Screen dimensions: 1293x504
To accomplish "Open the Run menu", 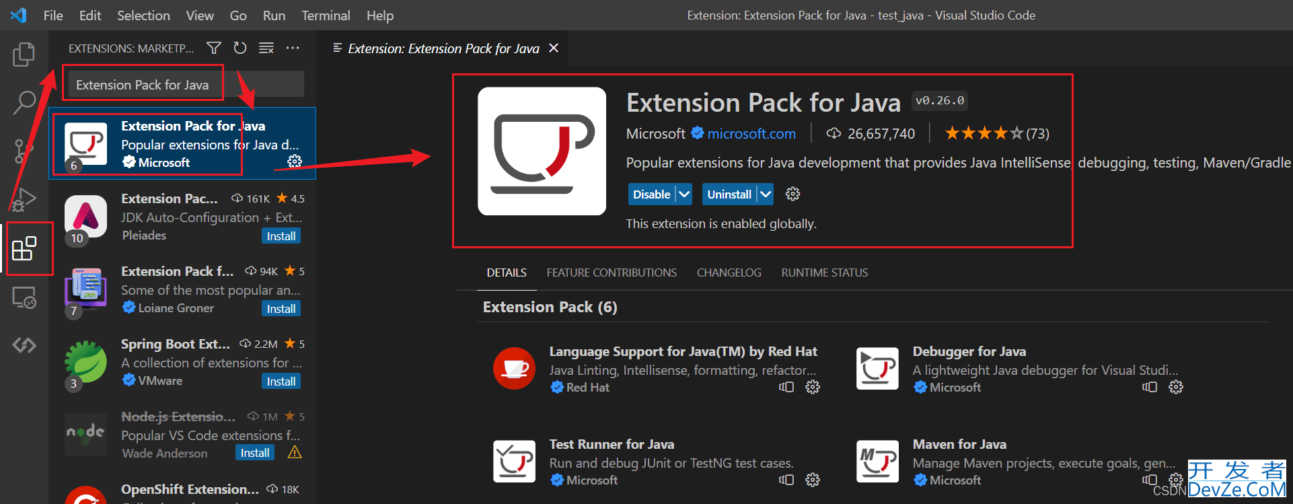I will pyautogui.click(x=274, y=15).
